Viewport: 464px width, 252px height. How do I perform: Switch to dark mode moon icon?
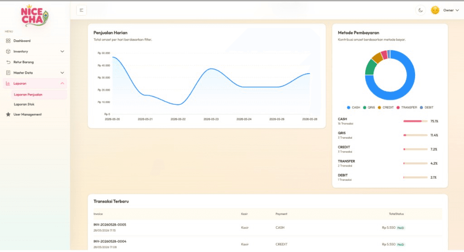click(x=420, y=10)
